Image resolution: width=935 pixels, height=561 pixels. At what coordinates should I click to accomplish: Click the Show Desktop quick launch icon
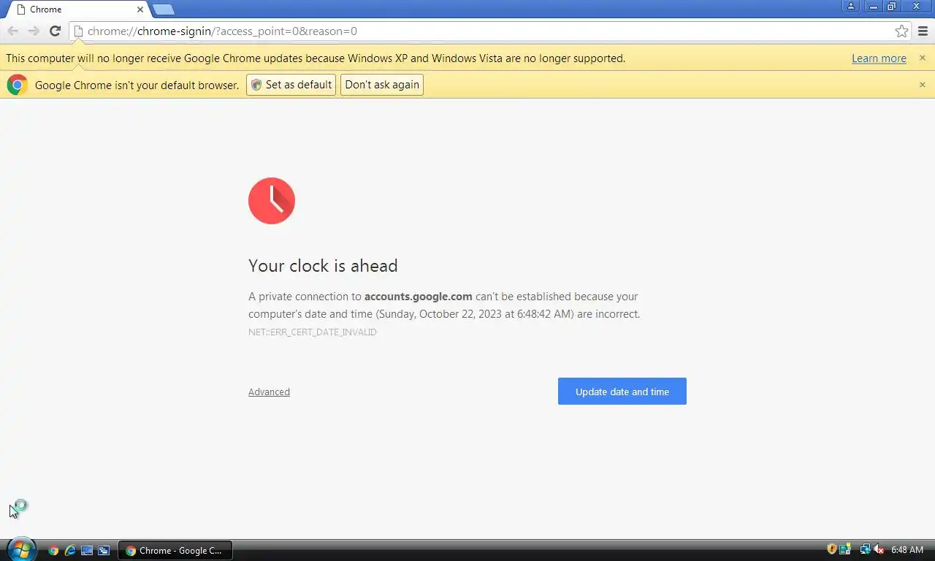pos(87,551)
